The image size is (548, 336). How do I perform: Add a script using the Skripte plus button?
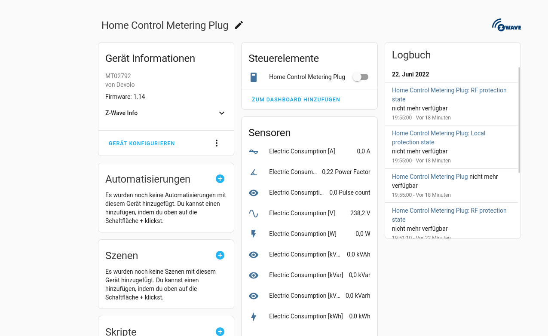(x=220, y=331)
